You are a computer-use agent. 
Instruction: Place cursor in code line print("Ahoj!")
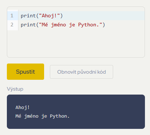pyautogui.click(x=42, y=16)
